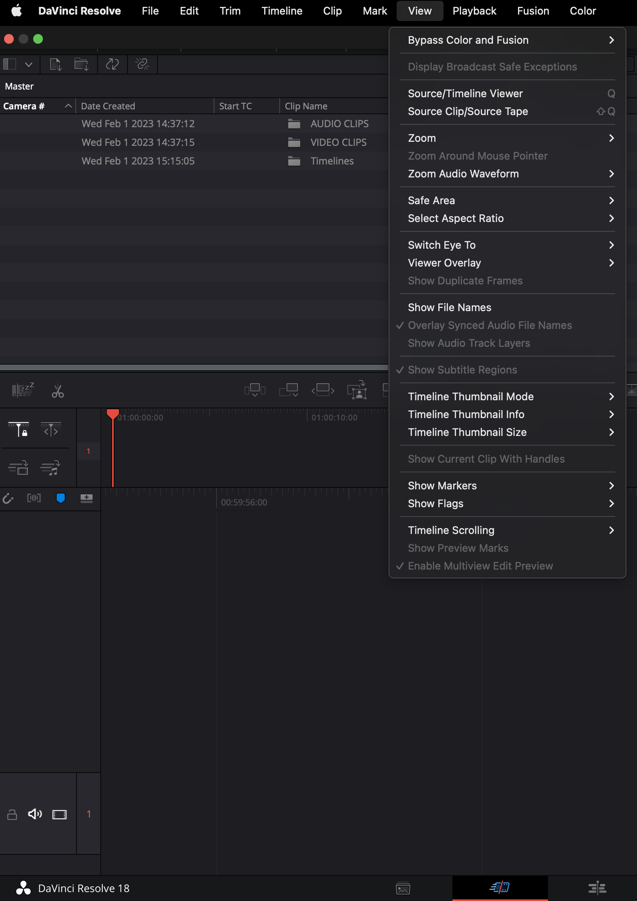Open the media pool view options chevron

coord(29,64)
